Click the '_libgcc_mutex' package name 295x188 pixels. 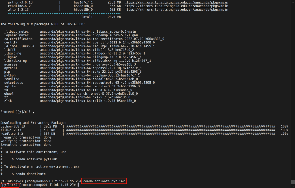17,31
